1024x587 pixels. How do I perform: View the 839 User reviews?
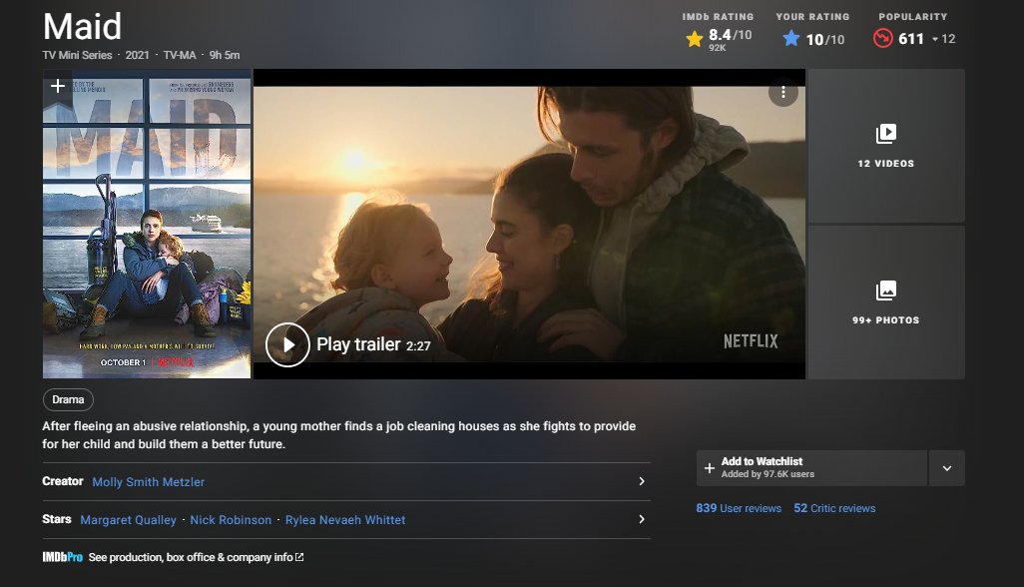[x=739, y=508]
